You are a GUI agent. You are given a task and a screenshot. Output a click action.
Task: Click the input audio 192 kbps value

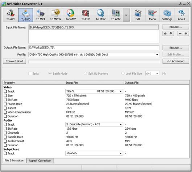point(72,129)
